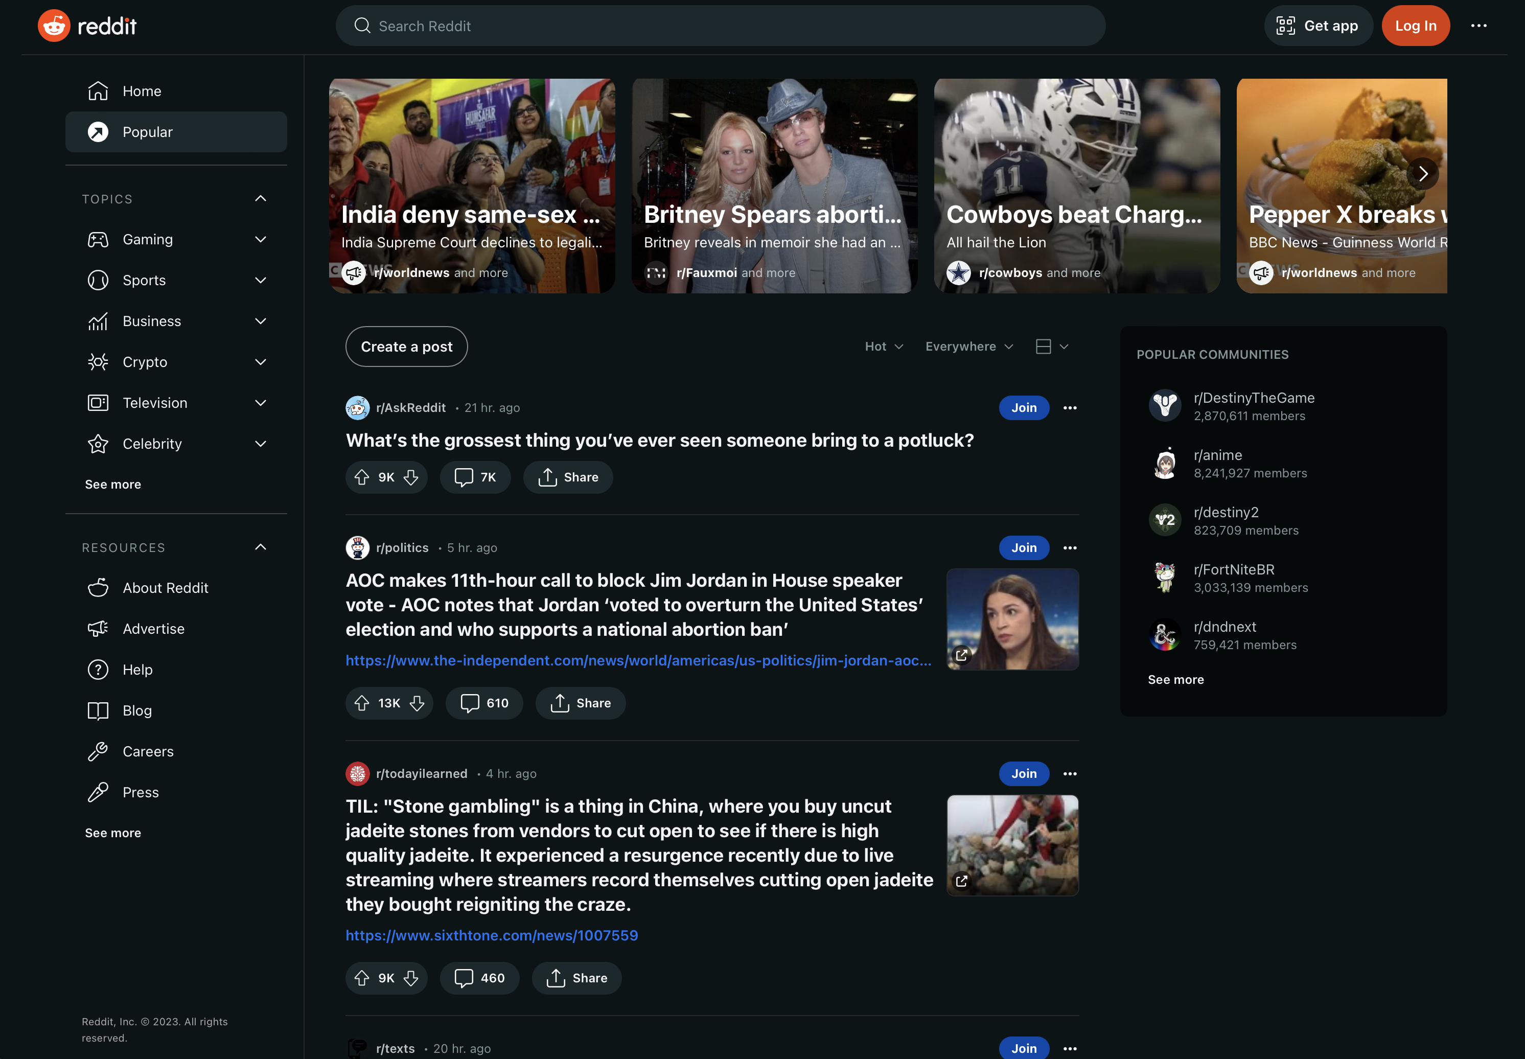Open the three-dot menu in header
This screenshot has height=1059, width=1525.
[1478, 26]
